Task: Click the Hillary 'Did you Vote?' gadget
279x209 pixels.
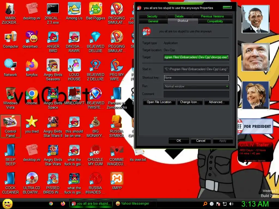Action: pyautogui.click(x=256, y=95)
